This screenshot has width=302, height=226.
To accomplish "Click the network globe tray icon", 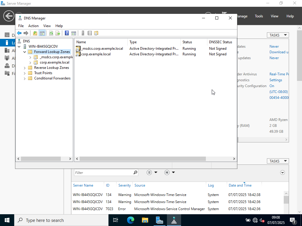I will click(255, 220).
